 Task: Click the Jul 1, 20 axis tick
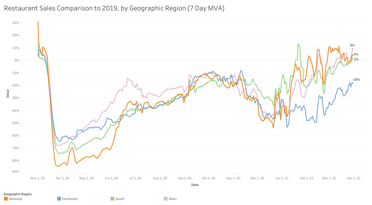pyautogui.click(x=135, y=178)
